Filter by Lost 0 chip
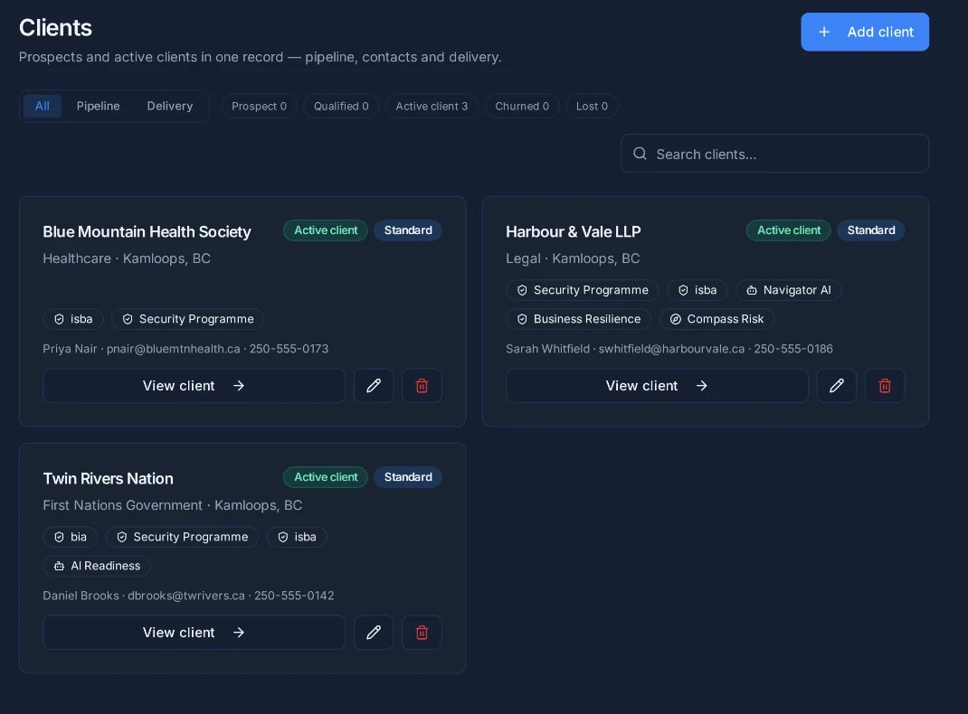968x714 pixels. tap(592, 106)
